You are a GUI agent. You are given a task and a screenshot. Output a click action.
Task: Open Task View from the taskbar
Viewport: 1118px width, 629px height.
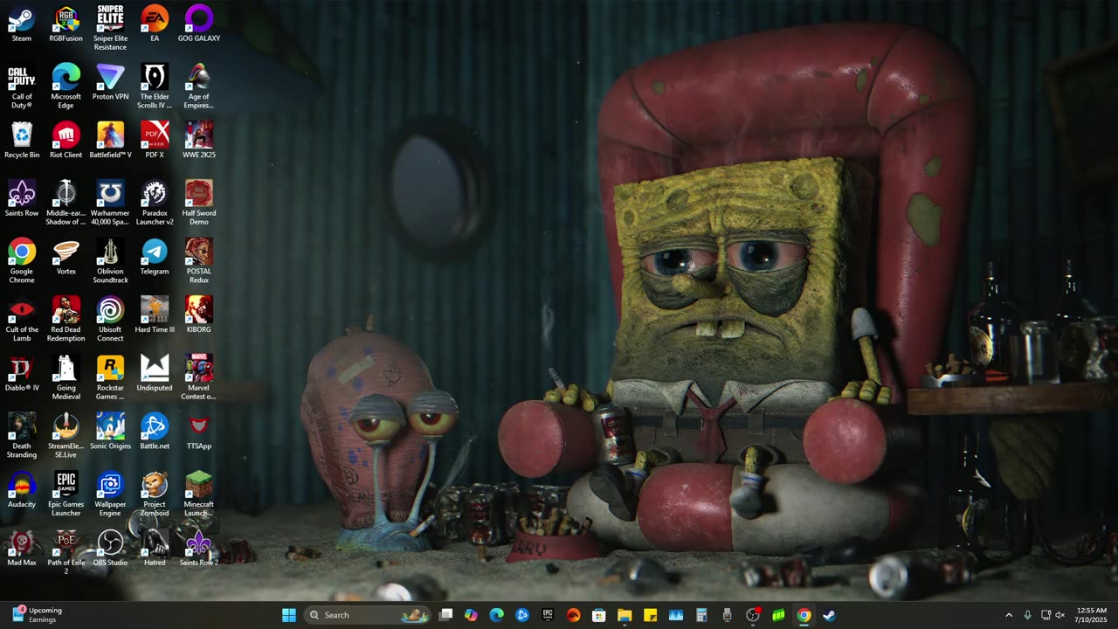(x=445, y=615)
